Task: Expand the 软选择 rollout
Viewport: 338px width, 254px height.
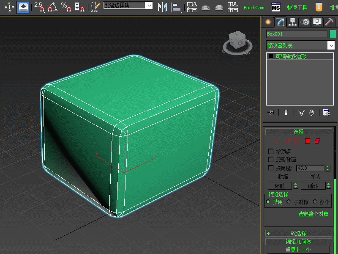Action: [x=298, y=233]
